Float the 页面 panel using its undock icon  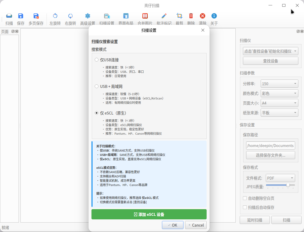[13, 31]
